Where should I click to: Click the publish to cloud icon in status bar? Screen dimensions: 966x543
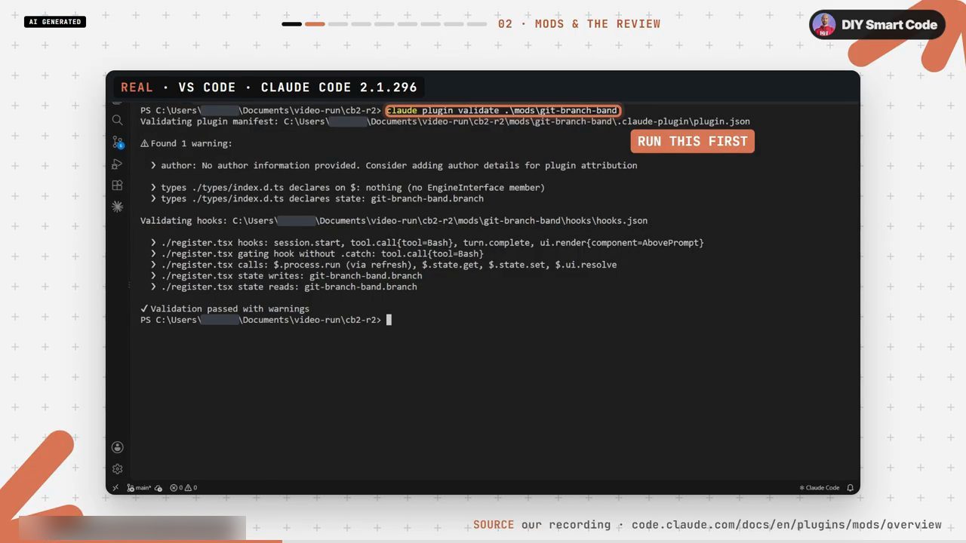click(158, 488)
